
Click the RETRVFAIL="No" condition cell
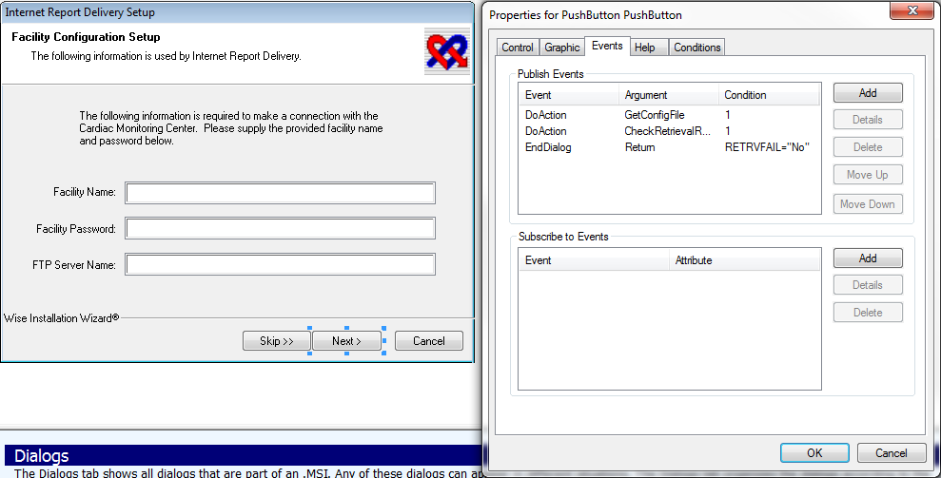pos(768,147)
